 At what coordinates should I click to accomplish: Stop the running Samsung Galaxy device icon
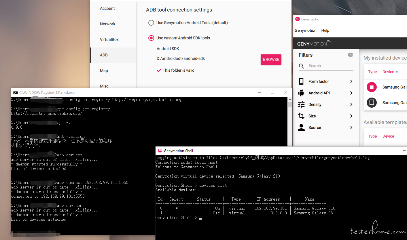(372, 87)
